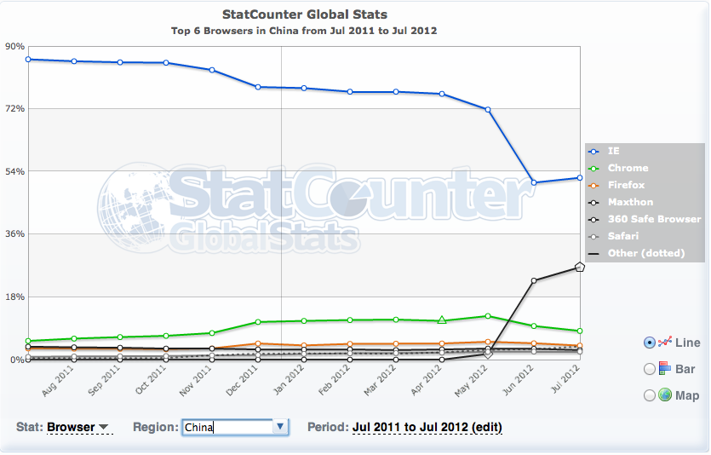Click Chrome's triangle marker at Apr 2012

click(442, 320)
